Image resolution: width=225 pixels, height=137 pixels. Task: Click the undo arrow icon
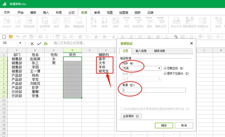coord(18,37)
